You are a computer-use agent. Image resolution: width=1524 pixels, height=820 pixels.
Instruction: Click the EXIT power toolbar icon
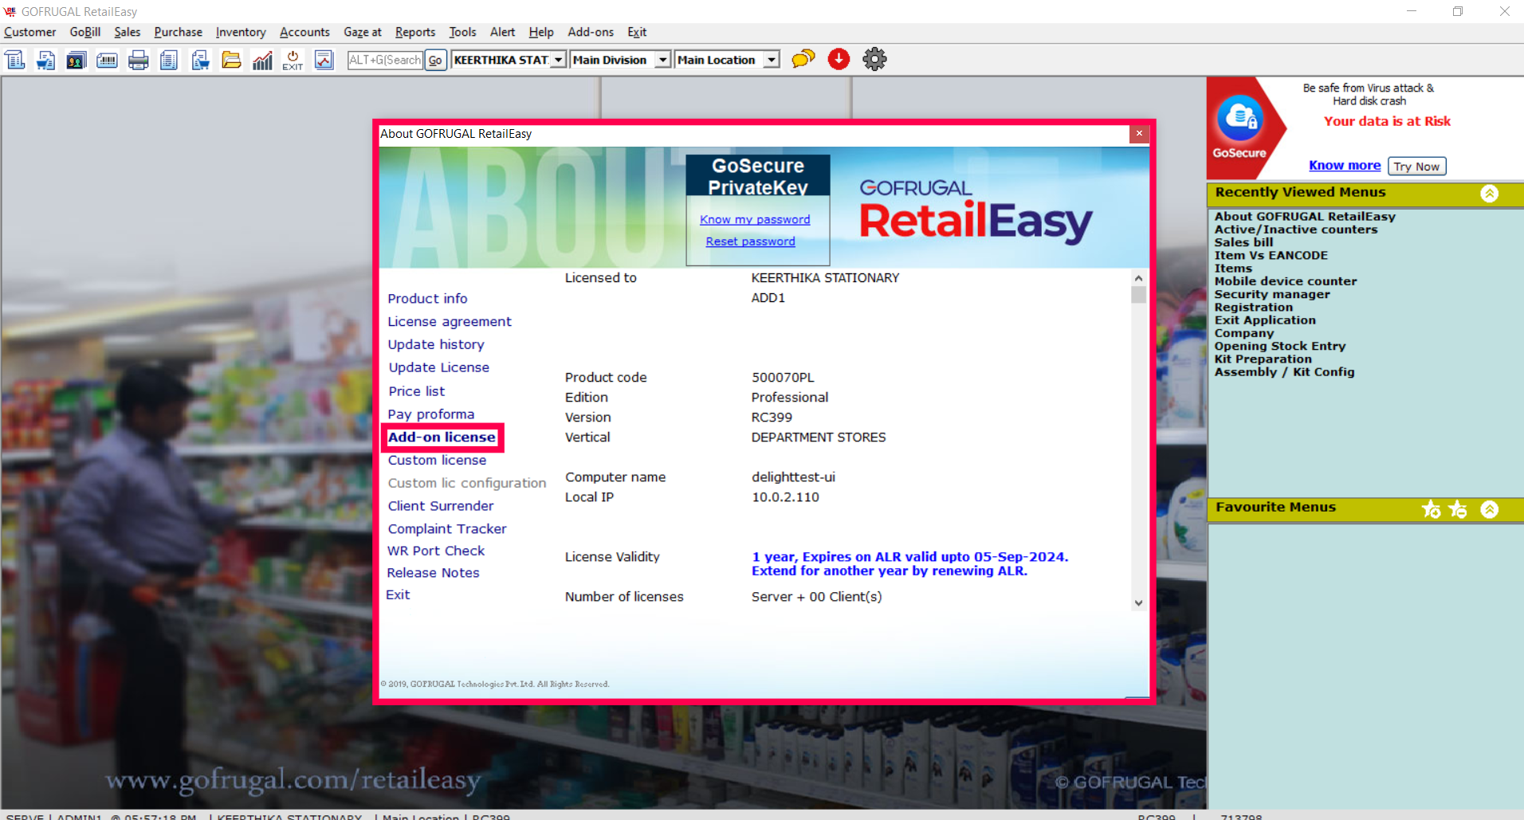(293, 60)
